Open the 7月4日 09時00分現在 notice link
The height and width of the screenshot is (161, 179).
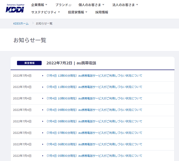[x=94, y=110]
